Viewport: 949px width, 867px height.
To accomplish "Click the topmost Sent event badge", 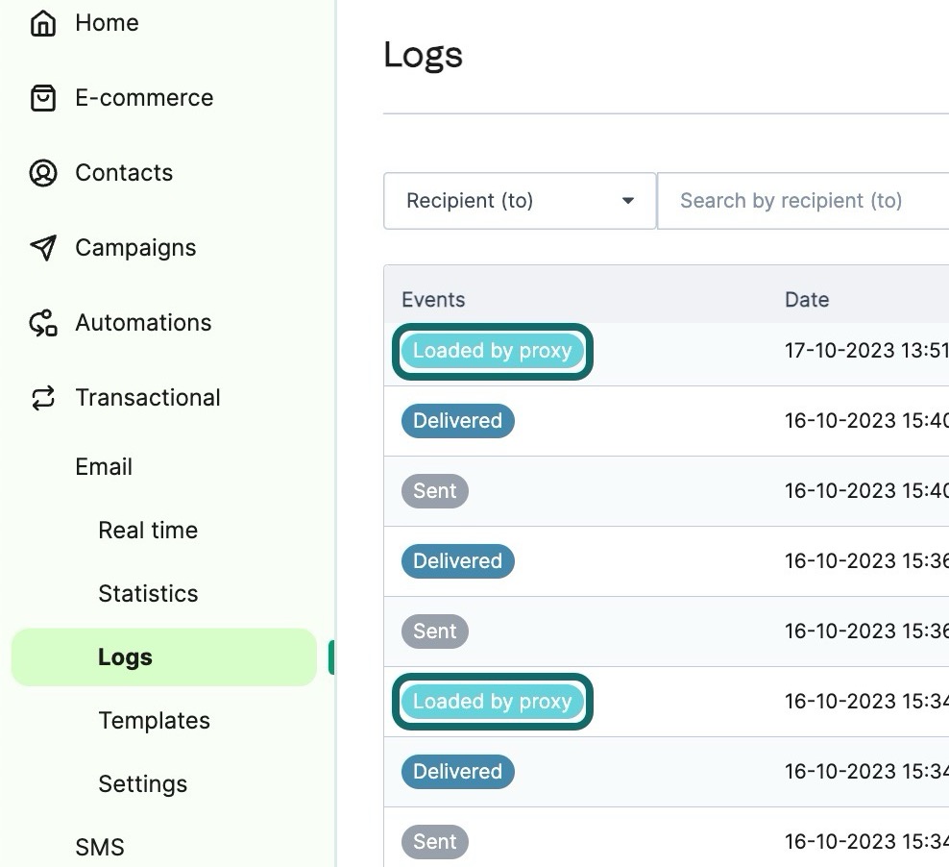I will pos(435,490).
